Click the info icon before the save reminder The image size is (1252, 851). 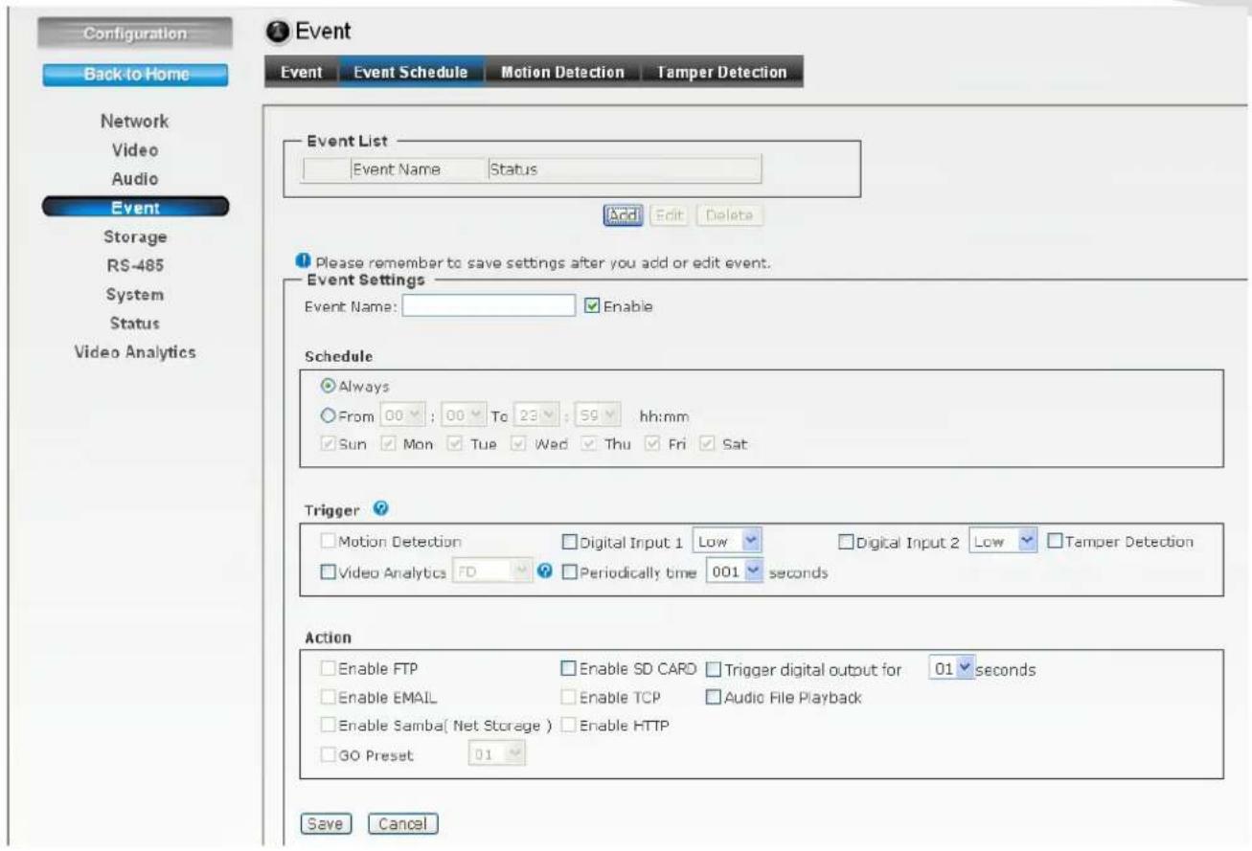(303, 261)
